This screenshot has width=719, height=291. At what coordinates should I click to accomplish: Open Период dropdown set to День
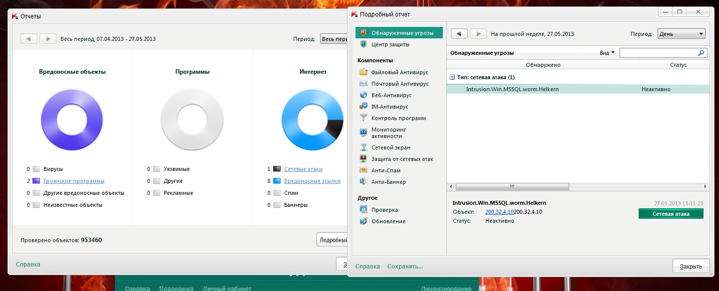point(681,34)
